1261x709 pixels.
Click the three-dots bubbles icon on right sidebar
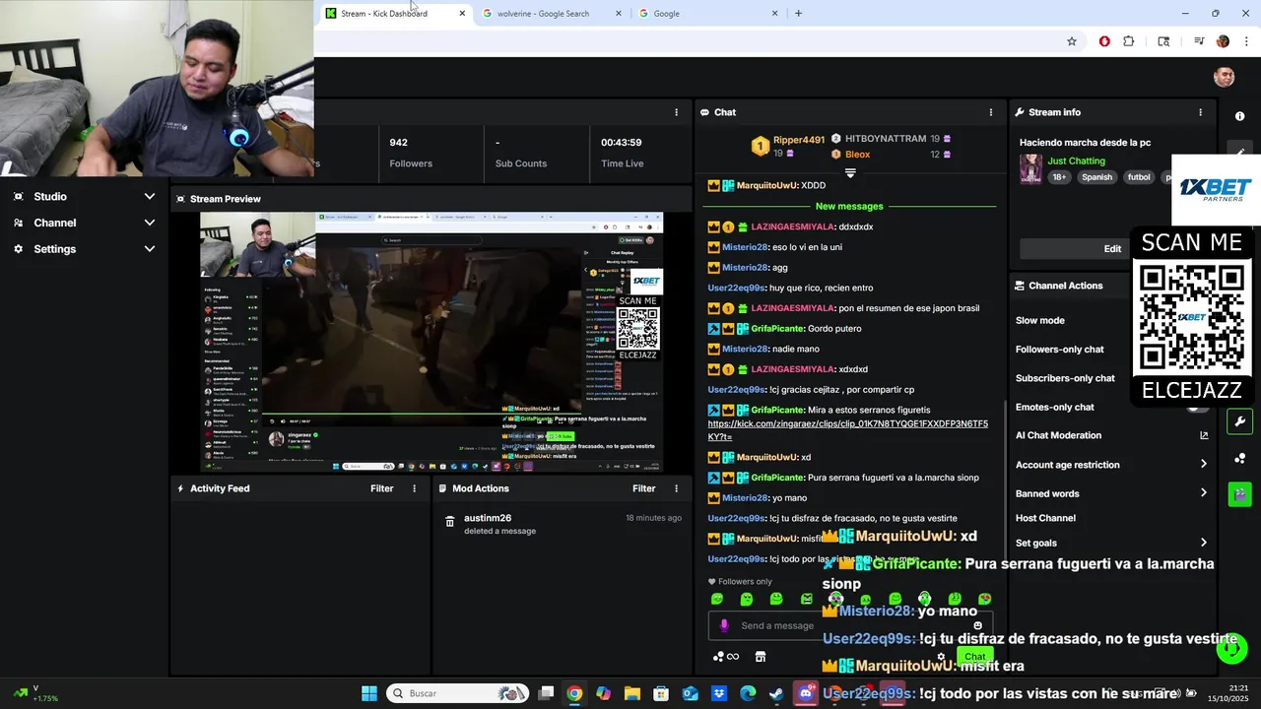pos(1239,458)
